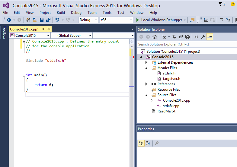Open the File menu
The width and height of the screenshot is (237, 167).
(5, 13)
